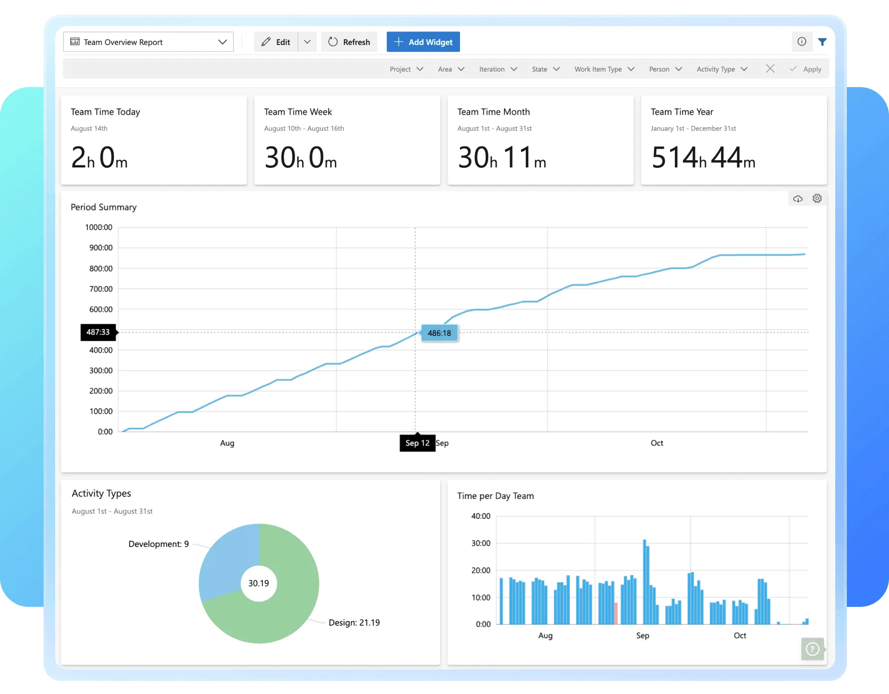Open the Activity Type filter
889x694 pixels.
721,69
